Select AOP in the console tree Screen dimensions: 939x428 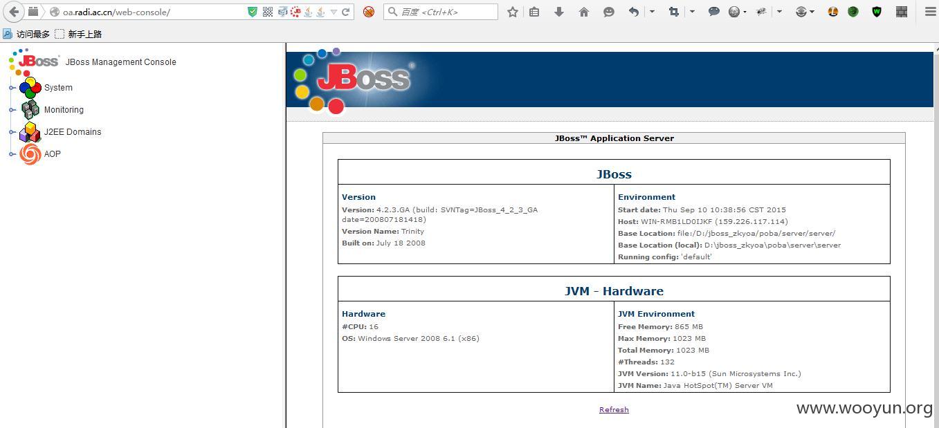53,154
